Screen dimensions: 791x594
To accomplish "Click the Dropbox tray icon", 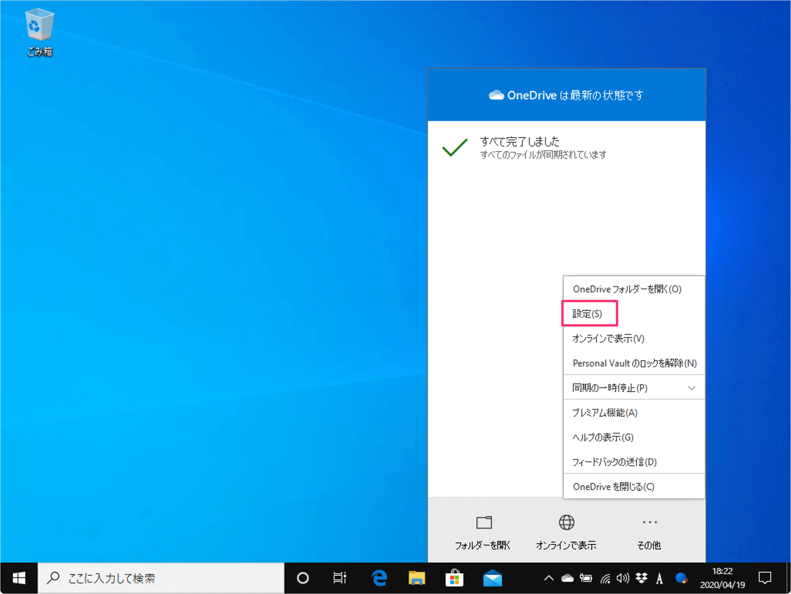I will [x=641, y=578].
